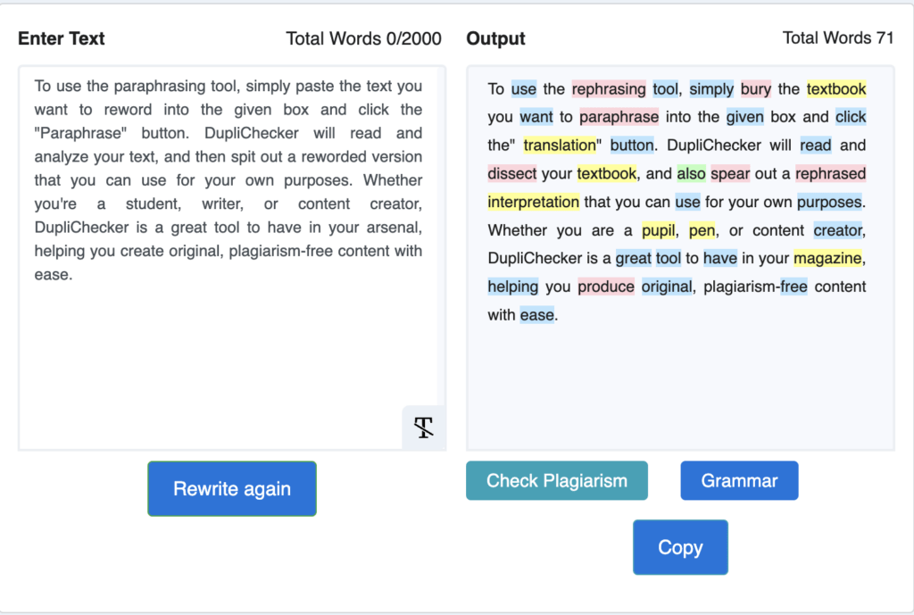Screen dimensions: 914x615
Task: Copy the output text with Copy button
Action: (680, 547)
